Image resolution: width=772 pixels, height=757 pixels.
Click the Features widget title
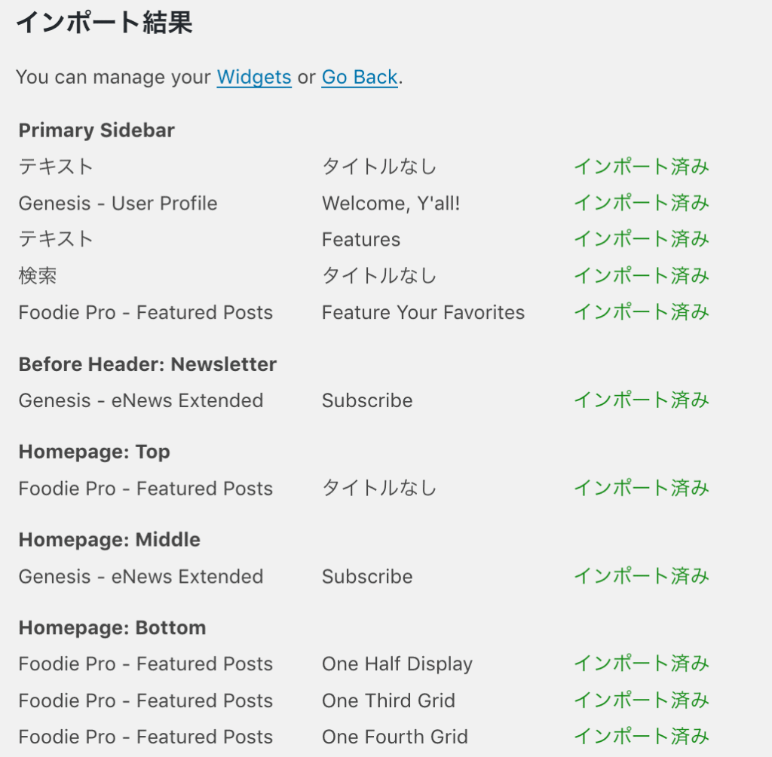361,240
